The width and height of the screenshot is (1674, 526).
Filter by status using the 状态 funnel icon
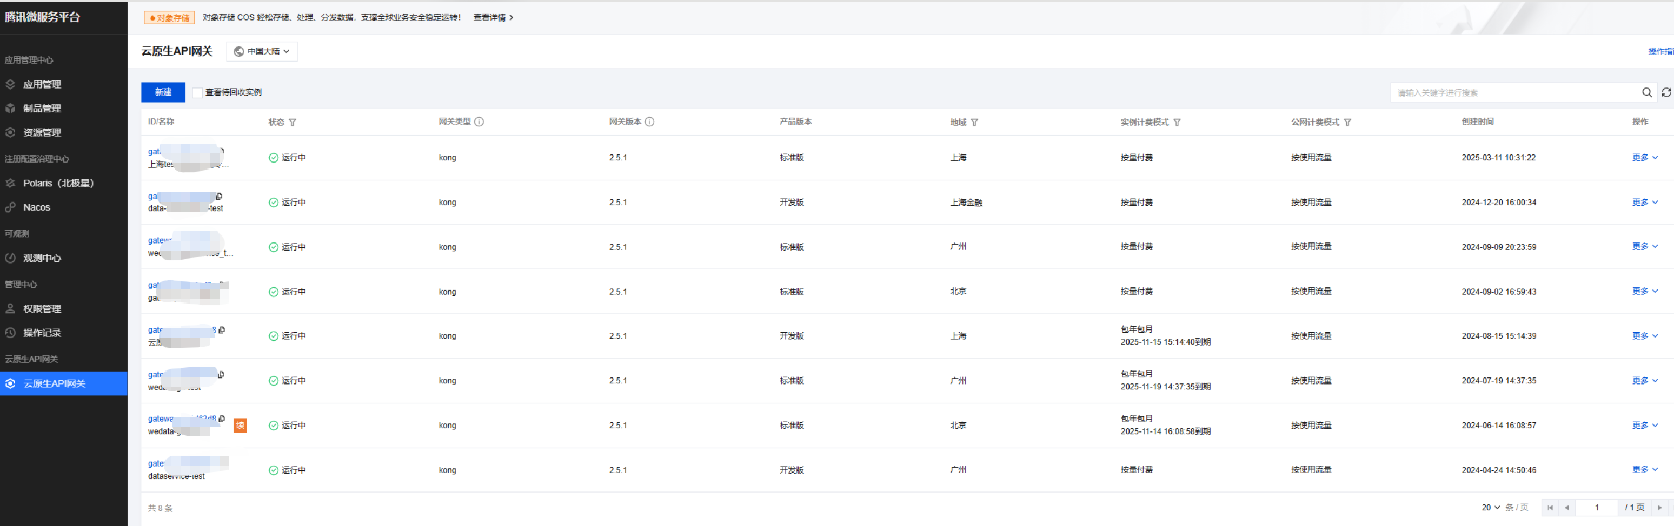[x=293, y=122]
